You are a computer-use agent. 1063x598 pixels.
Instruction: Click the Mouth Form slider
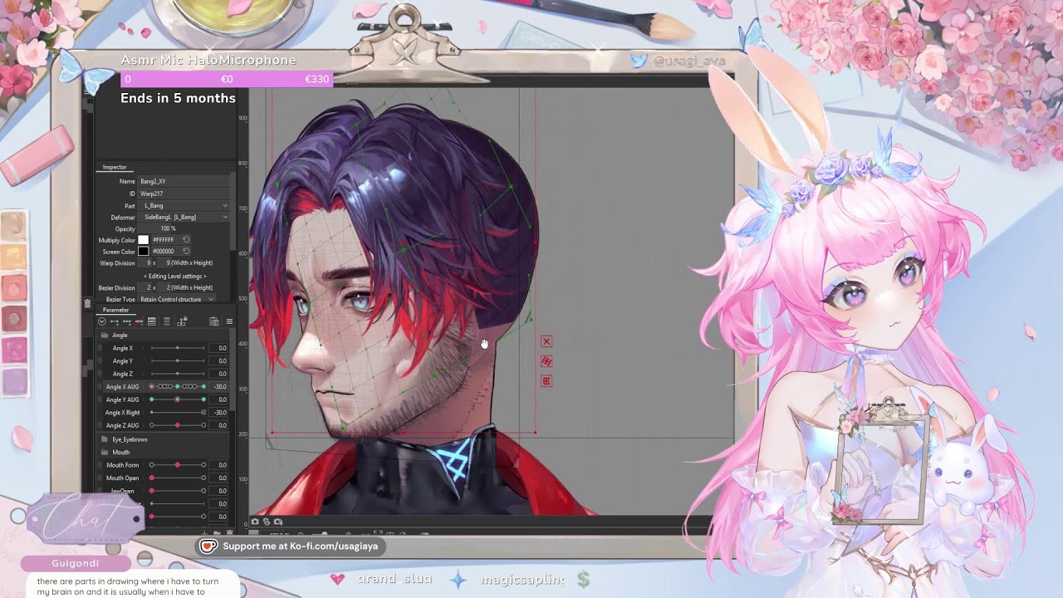pos(177,465)
